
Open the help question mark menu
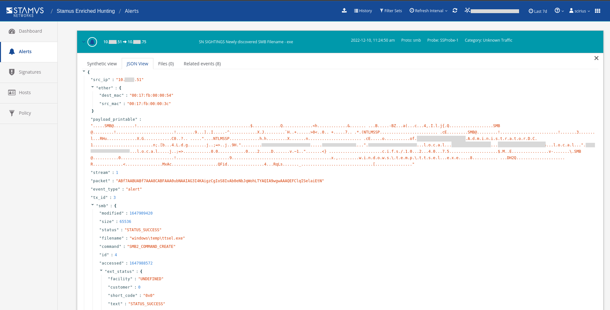[x=558, y=11]
